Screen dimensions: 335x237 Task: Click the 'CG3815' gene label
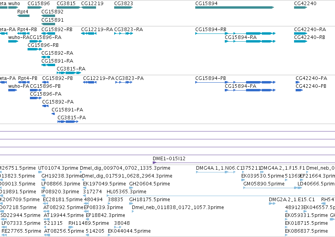click(x=66, y=4)
